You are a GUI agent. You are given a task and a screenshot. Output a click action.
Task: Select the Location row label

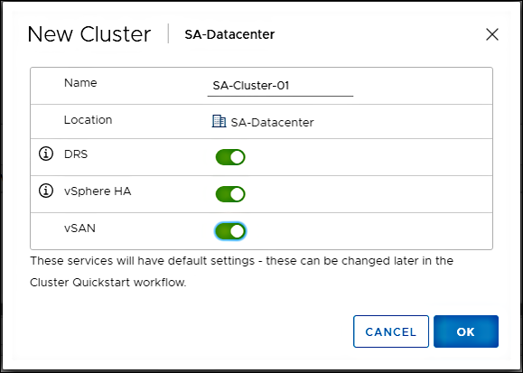(88, 120)
